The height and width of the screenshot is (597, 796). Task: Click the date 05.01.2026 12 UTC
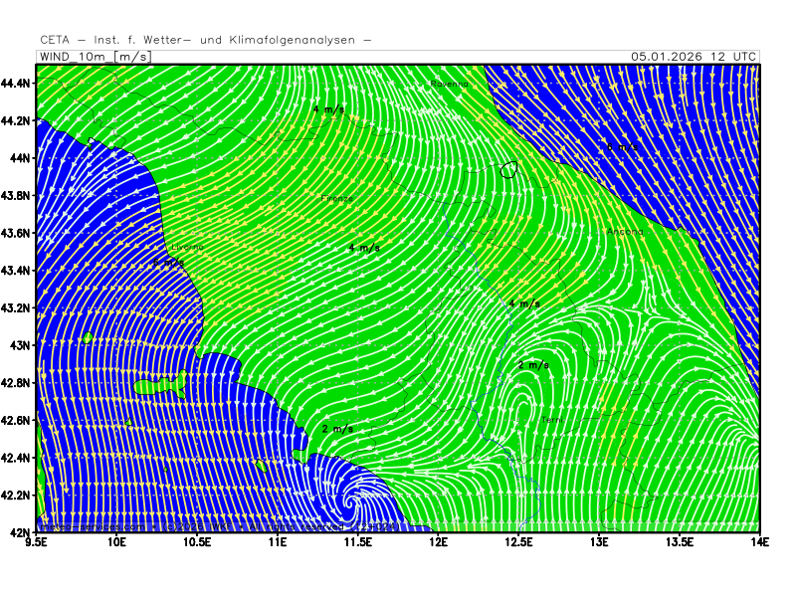[695, 57]
